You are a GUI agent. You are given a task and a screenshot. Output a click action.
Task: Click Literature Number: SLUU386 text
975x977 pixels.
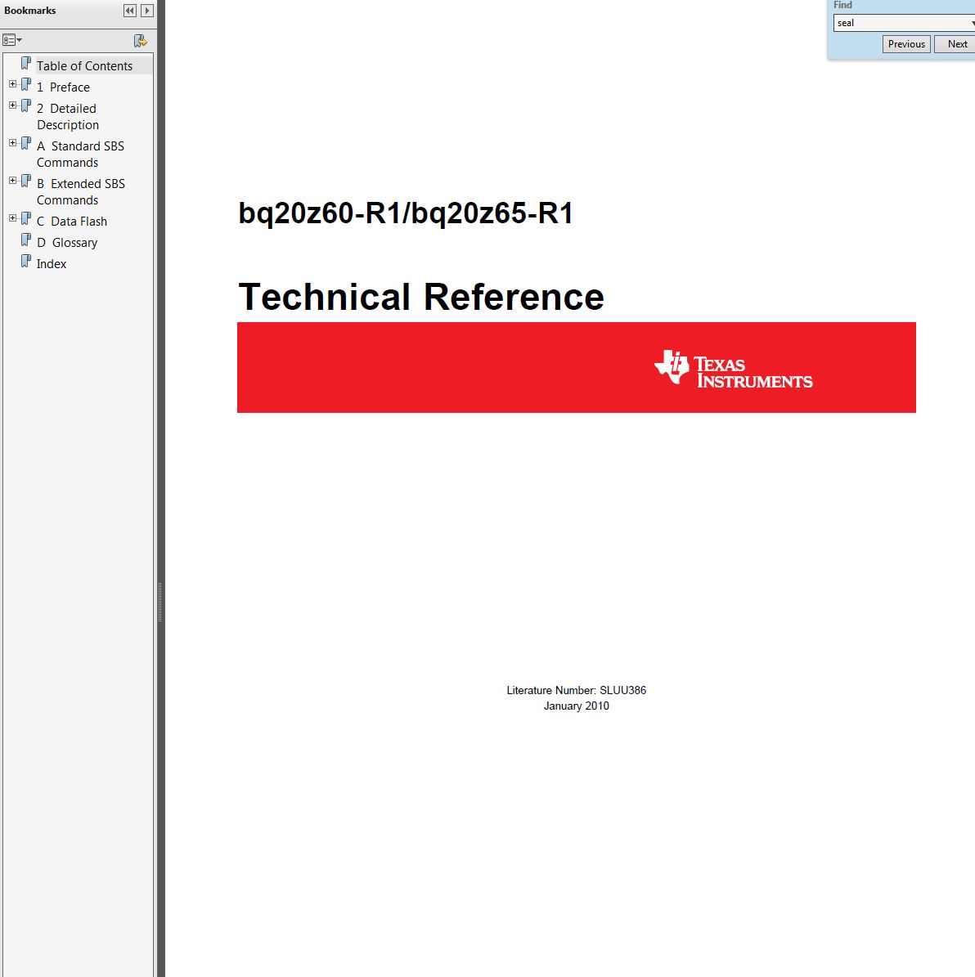tap(576, 690)
